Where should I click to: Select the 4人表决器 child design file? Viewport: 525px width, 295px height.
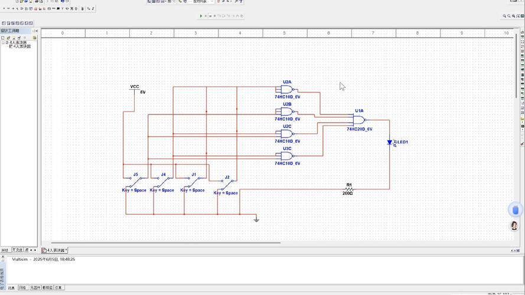pyautogui.click(x=21, y=47)
